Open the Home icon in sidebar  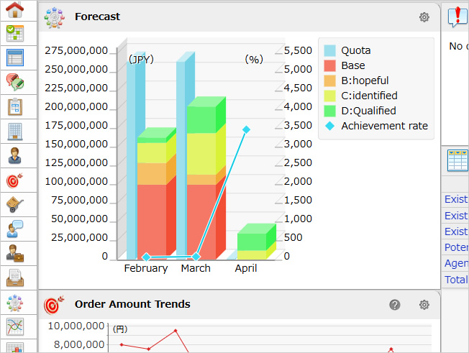click(x=14, y=9)
